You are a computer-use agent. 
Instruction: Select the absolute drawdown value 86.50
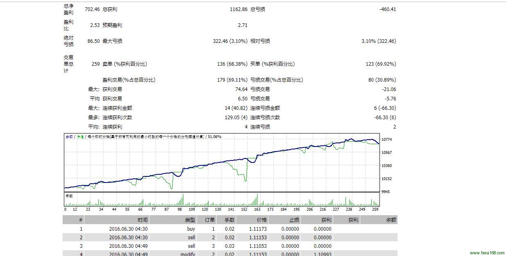[94, 41]
